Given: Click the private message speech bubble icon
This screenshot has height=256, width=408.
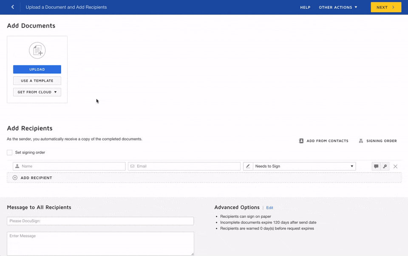Looking at the screenshot, I should pos(376,166).
